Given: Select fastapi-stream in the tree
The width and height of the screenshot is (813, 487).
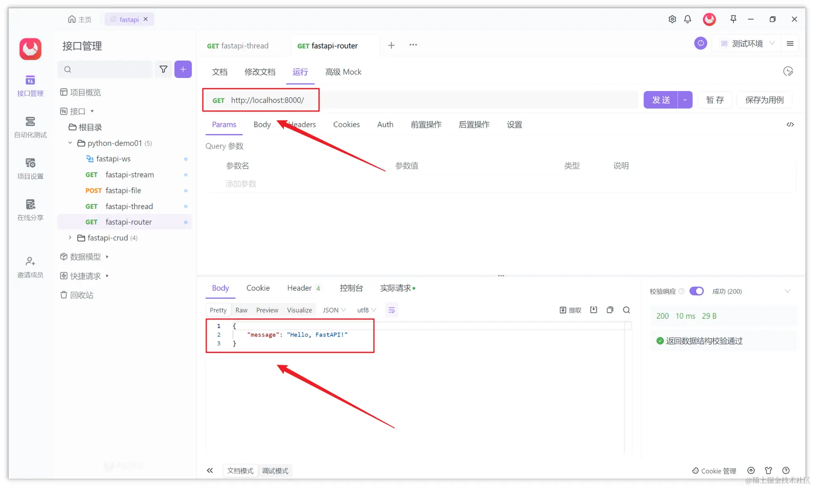Looking at the screenshot, I should tap(129, 175).
